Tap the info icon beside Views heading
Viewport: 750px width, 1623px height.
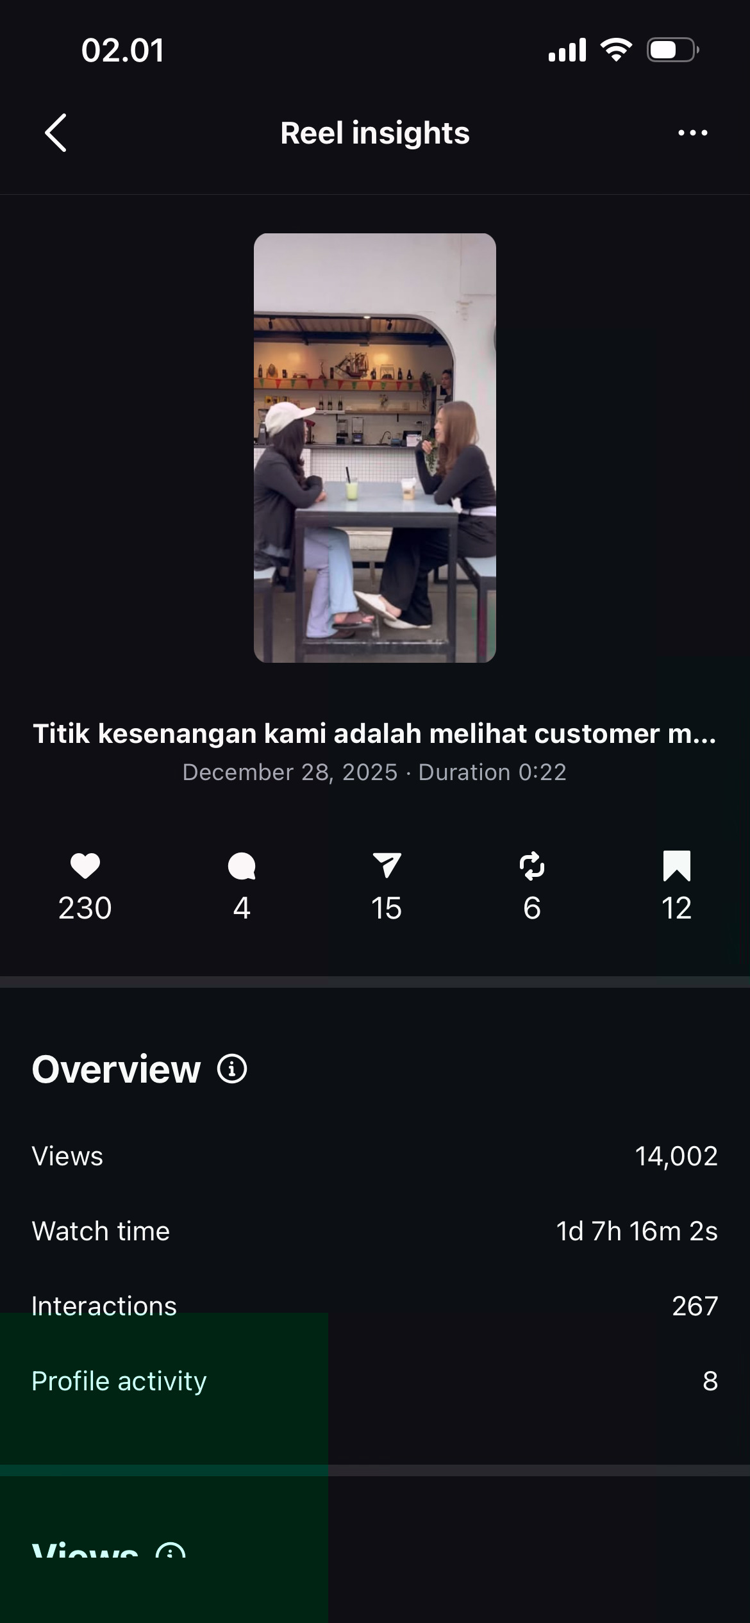coord(171,1552)
